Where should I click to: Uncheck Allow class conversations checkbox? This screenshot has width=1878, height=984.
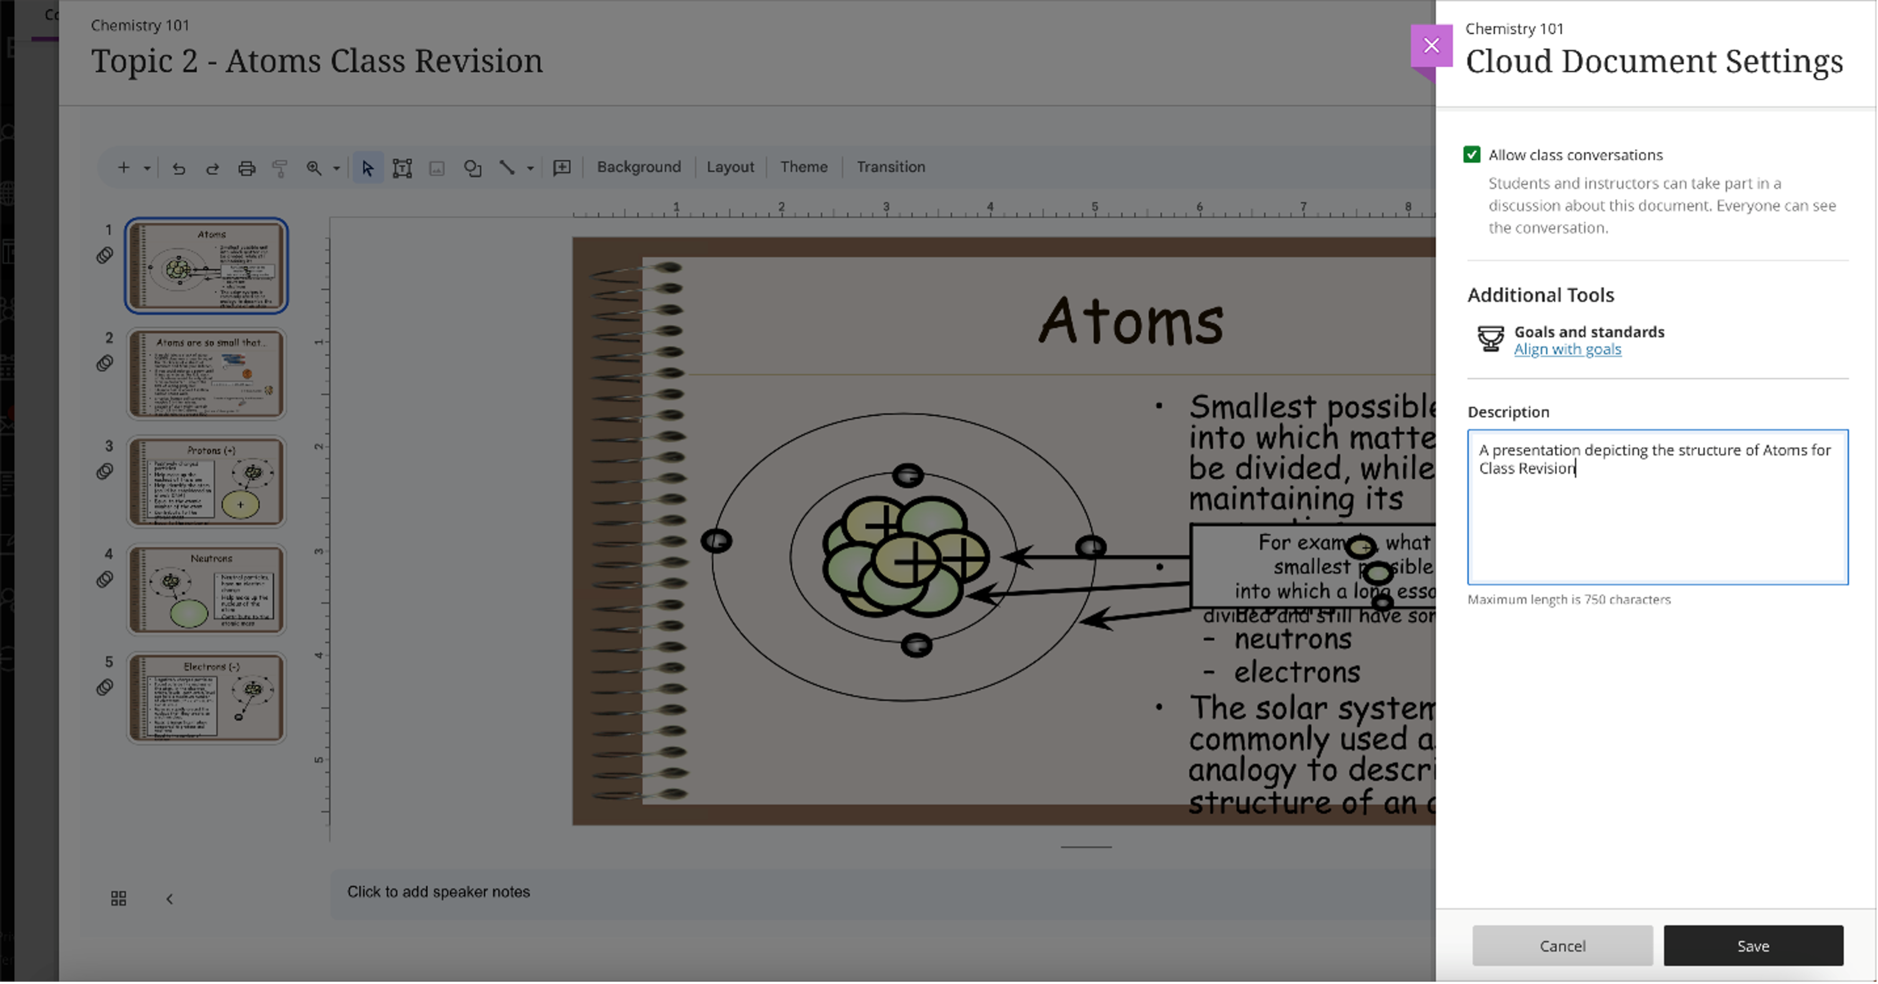[1472, 154]
